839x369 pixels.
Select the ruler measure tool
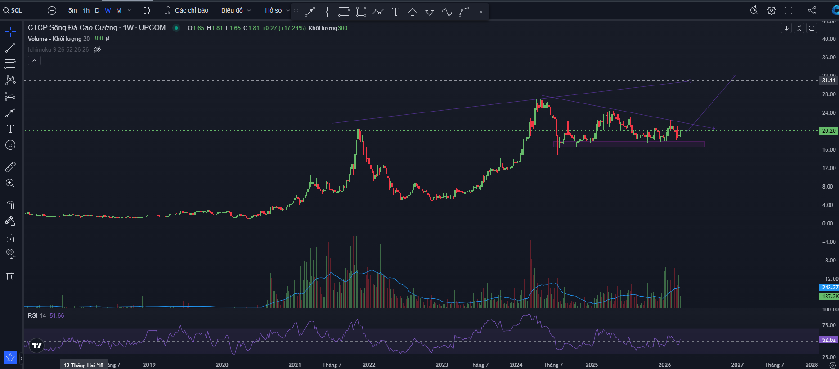coord(10,167)
